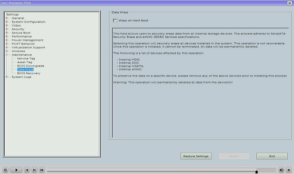Click the "Internal eMMC" list entry
294x174 pixels.
pos(131,69)
